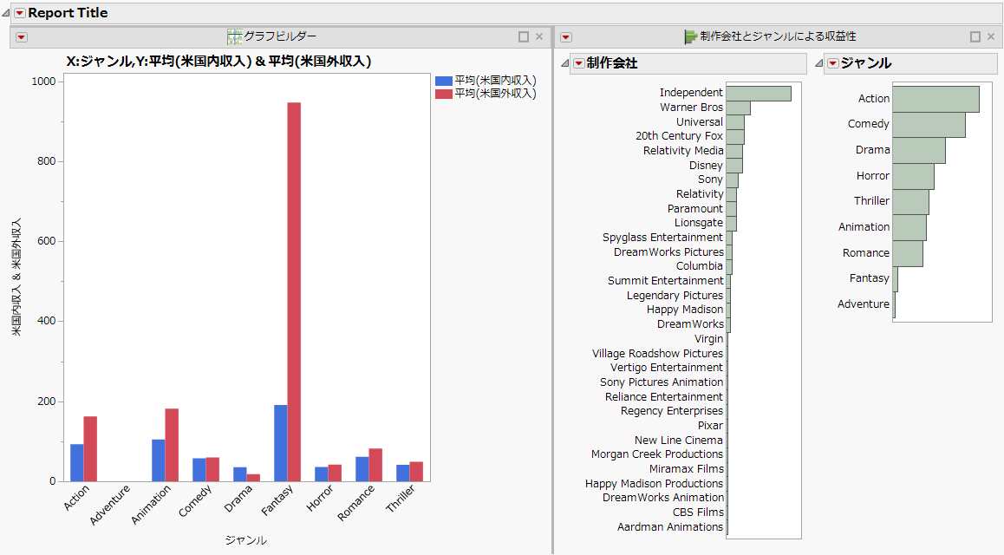Viewport: 1004px width, 555px height.
Task: Click the Y axis title 米国内収入 & 米国外収入
Action: pyautogui.click(x=16, y=277)
